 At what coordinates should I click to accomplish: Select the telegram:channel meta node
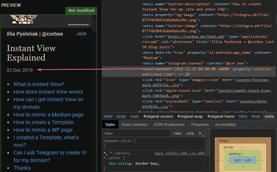click(195, 63)
